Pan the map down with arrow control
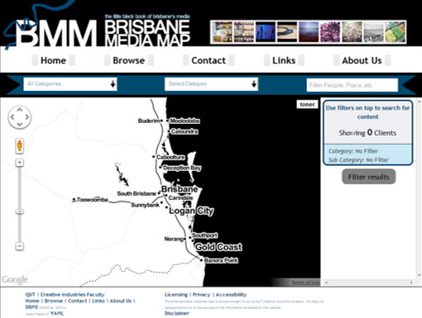422x318 pixels. (20, 125)
